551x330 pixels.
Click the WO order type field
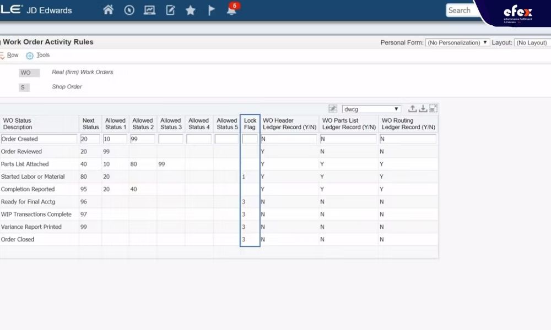point(29,73)
